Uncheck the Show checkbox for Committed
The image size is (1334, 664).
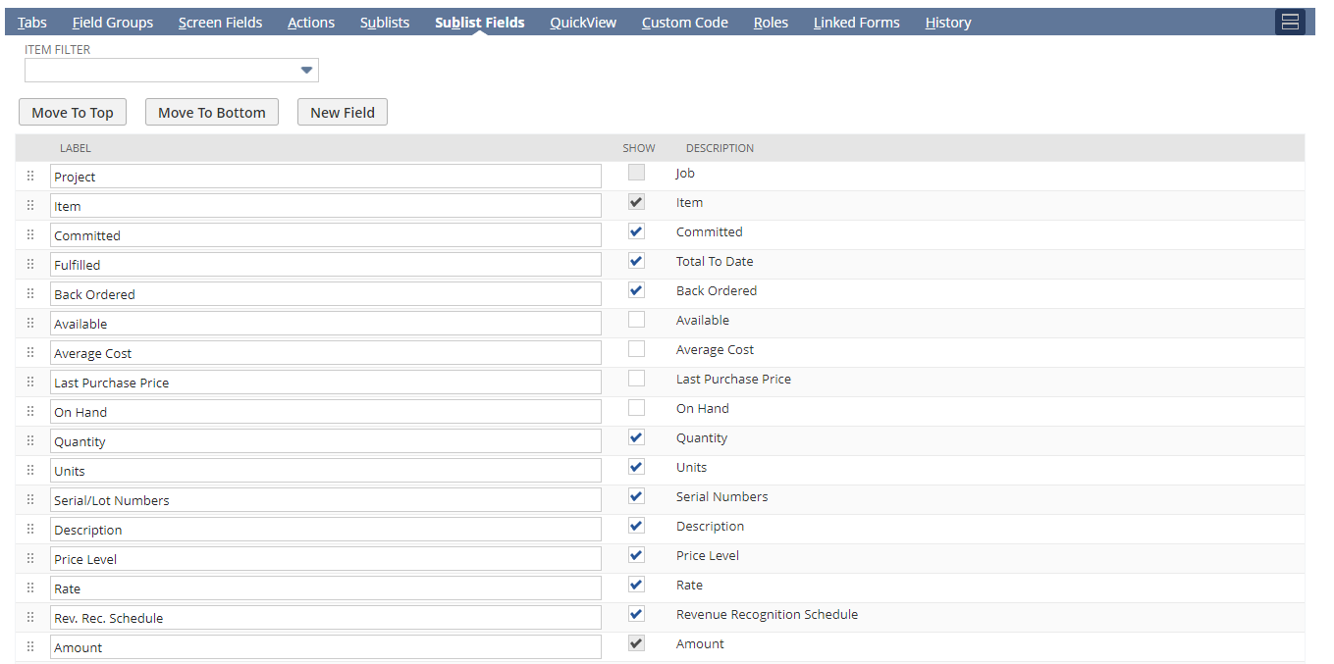pos(635,231)
